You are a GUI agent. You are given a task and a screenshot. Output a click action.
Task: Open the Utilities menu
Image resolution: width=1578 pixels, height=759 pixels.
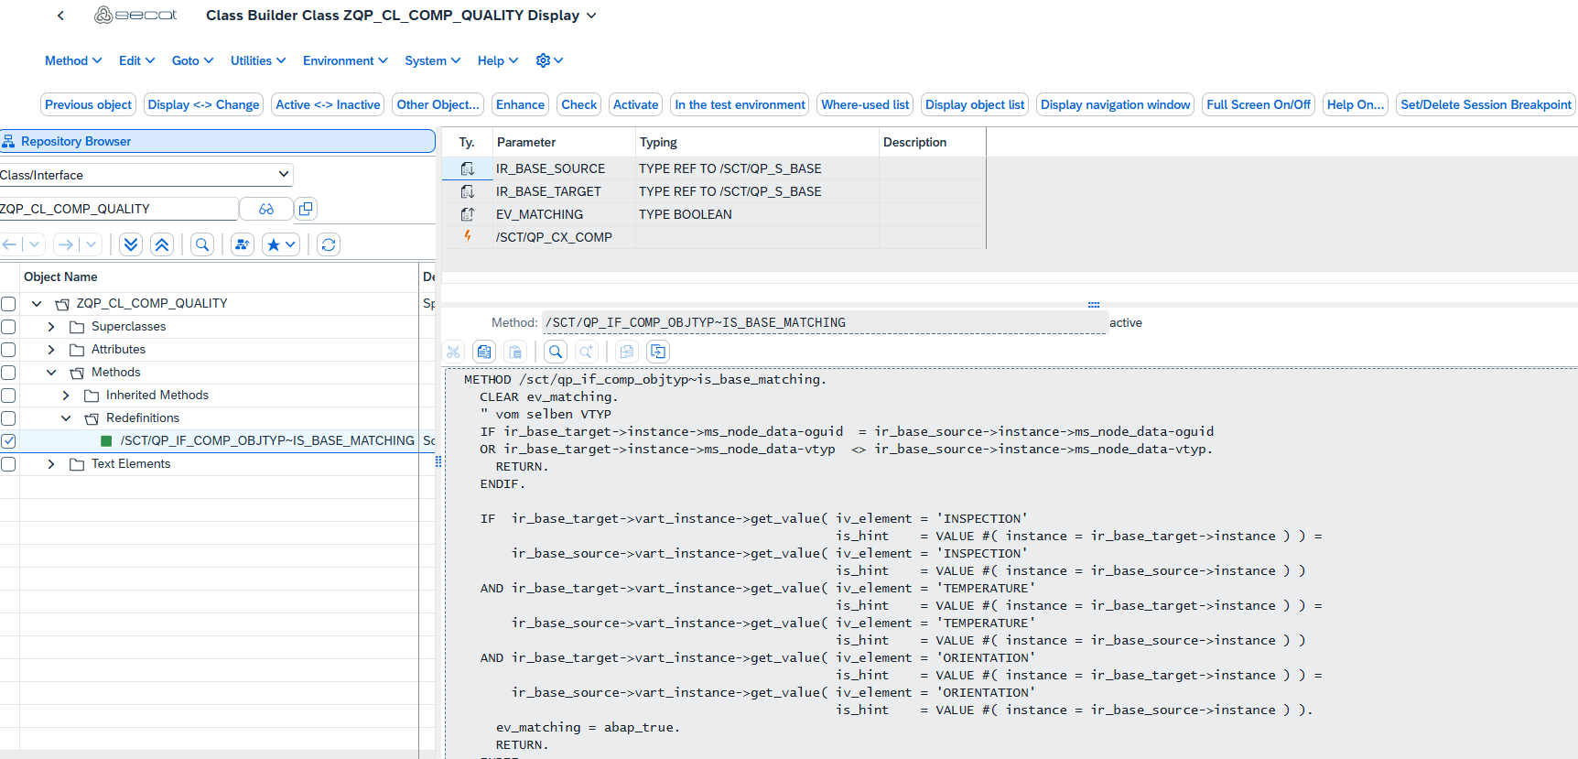click(x=257, y=60)
